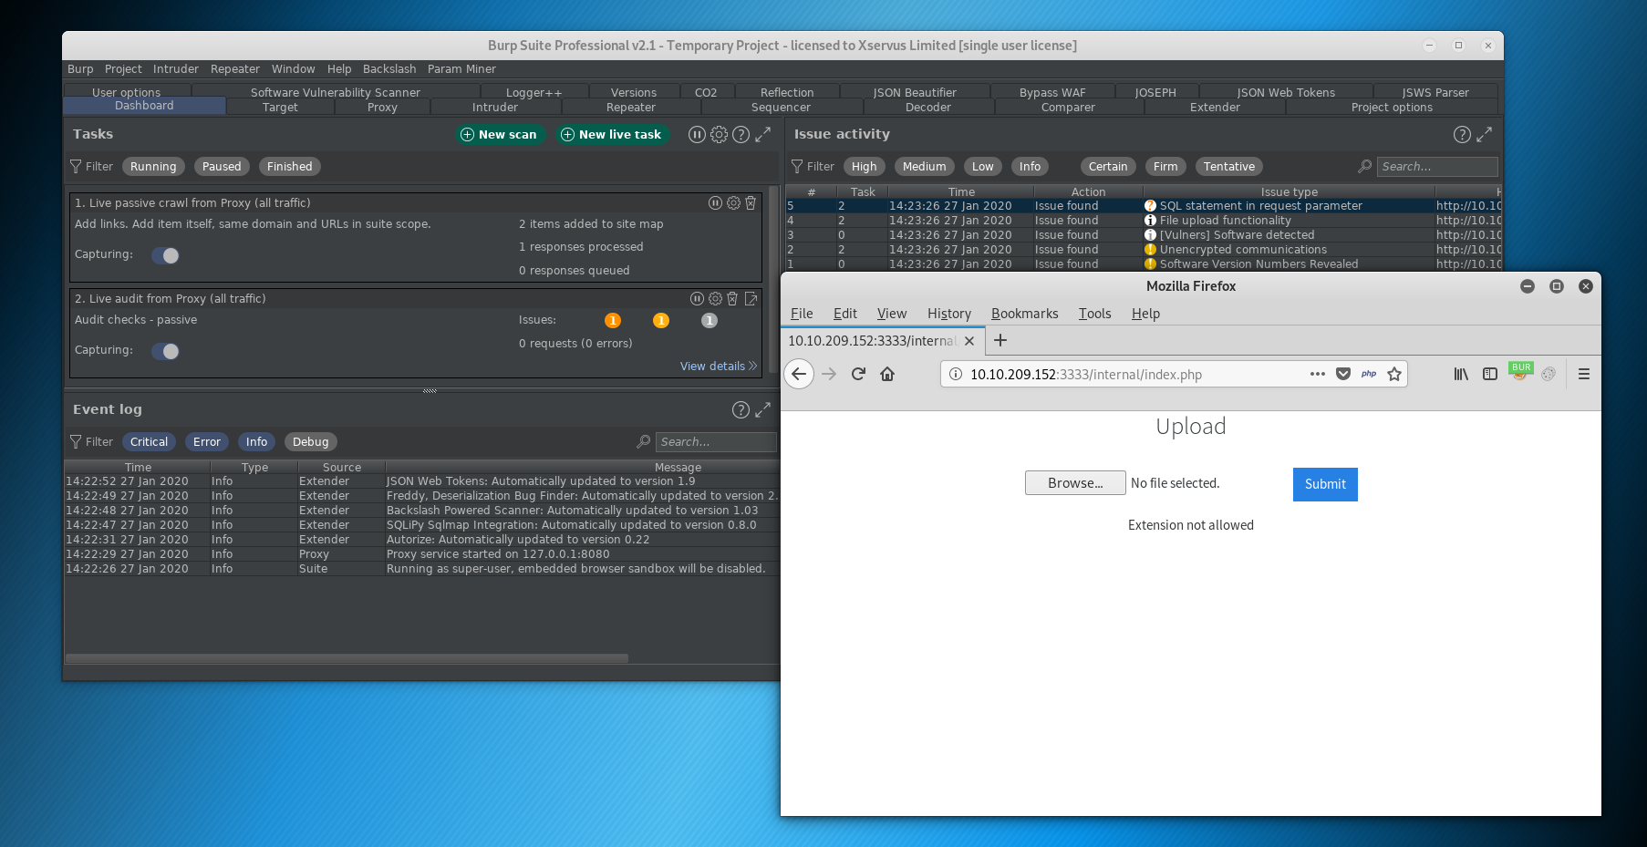Delete the Live passive crawl task
The image size is (1647, 847).
point(751,202)
